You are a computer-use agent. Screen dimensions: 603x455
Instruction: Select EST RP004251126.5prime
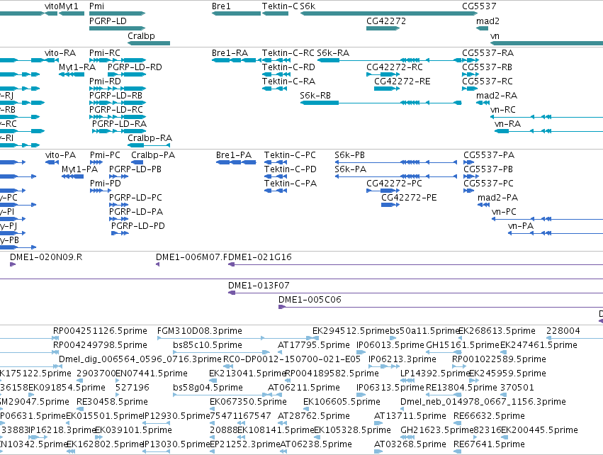pyautogui.click(x=100, y=331)
